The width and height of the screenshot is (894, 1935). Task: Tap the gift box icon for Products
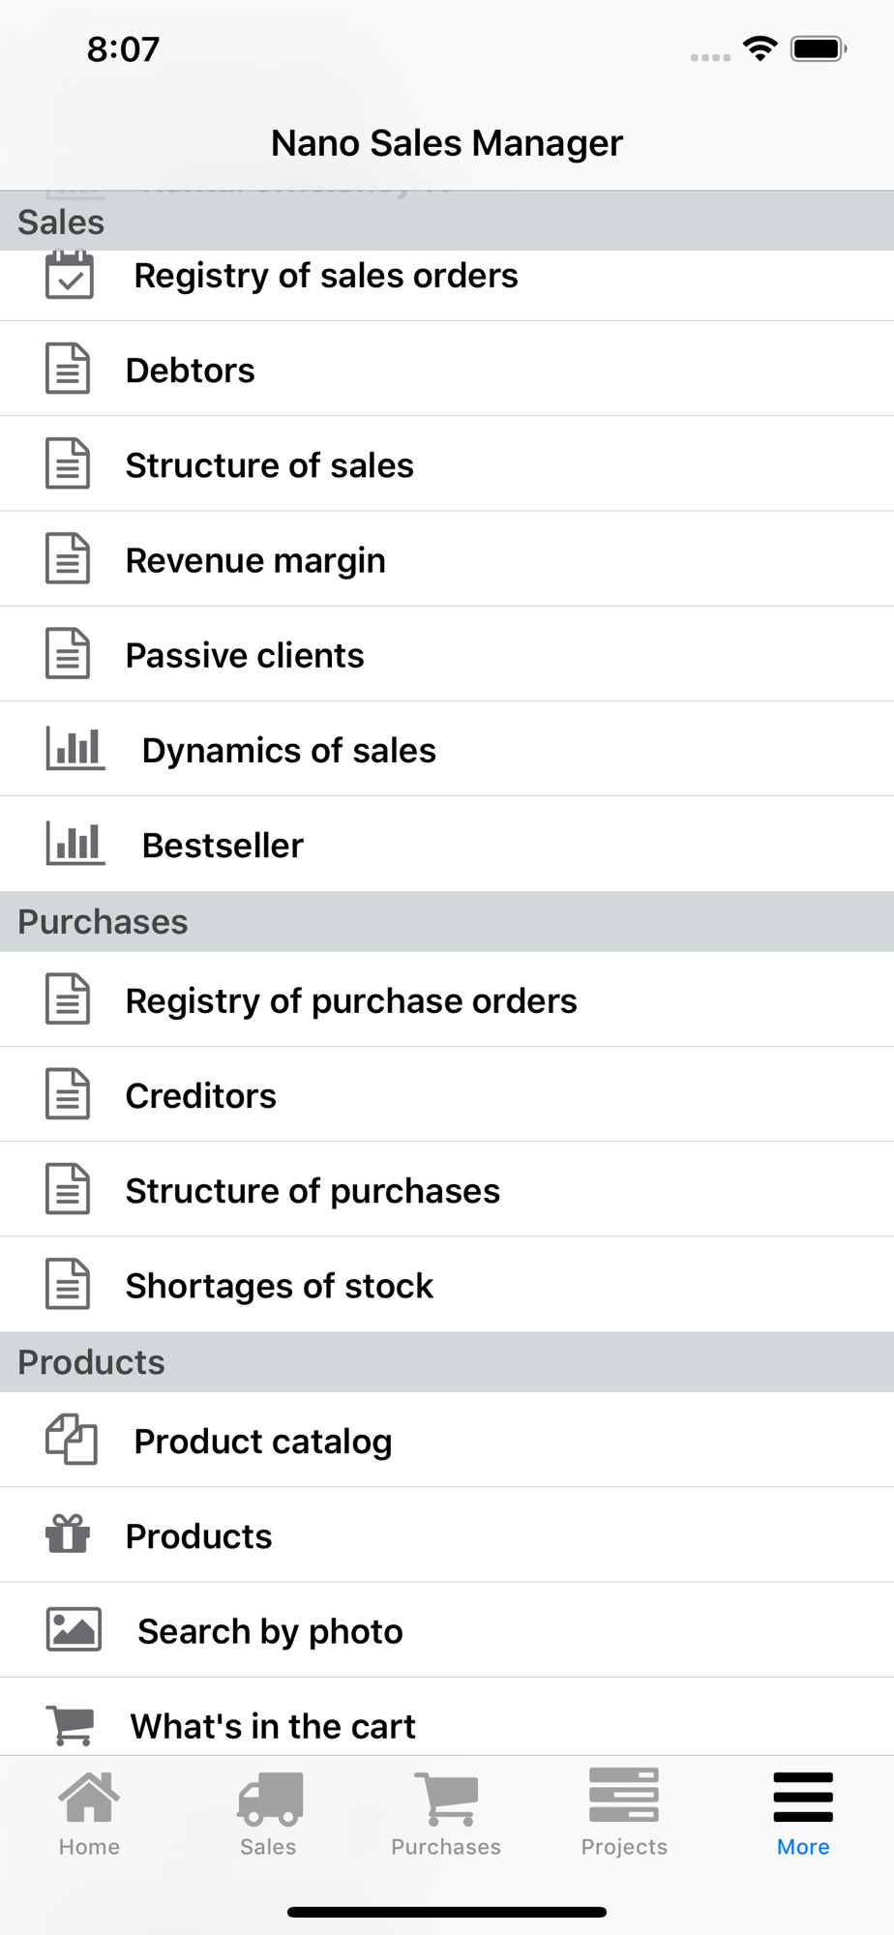68,1535
